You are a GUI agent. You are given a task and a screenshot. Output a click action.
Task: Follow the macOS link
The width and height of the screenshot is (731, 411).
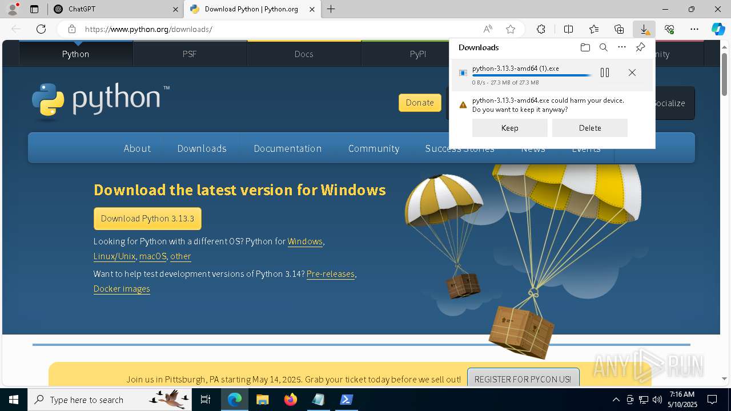(153, 256)
